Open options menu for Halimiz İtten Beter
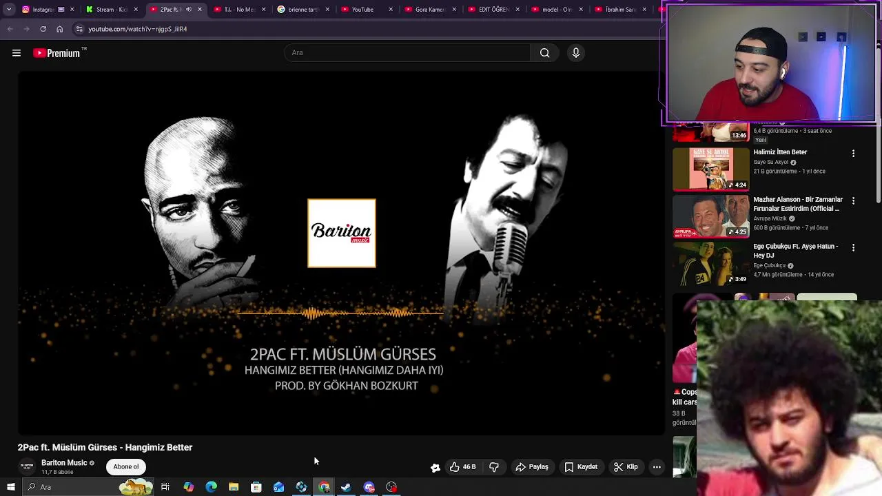 853,154
